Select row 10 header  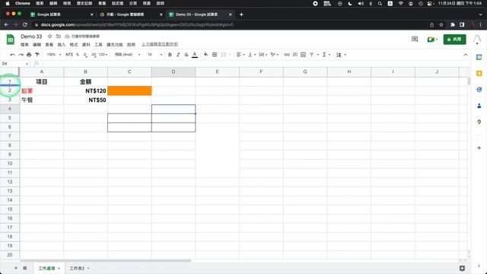[x=10, y=164]
